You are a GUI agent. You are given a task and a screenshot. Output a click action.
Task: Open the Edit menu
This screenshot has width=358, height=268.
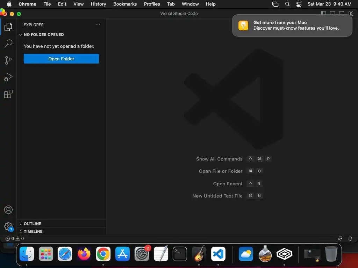pyautogui.click(x=62, y=4)
